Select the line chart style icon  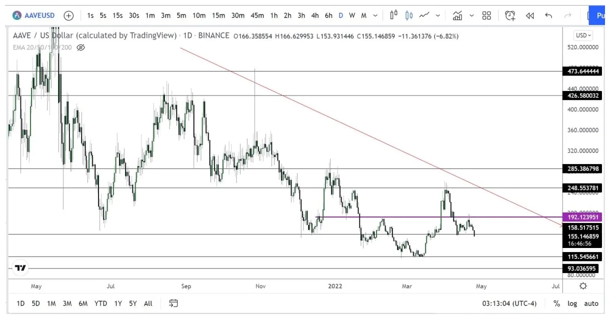pos(424,15)
